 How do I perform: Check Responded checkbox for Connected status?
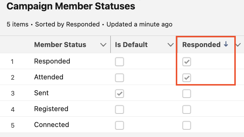[187, 125]
